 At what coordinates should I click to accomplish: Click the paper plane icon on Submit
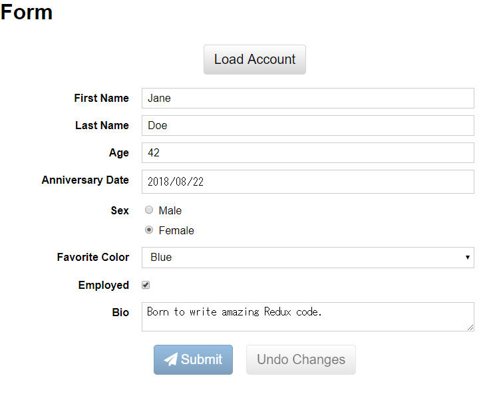(x=171, y=359)
